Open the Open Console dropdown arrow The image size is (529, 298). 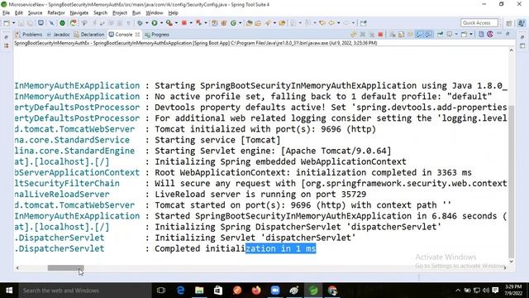(x=471, y=35)
